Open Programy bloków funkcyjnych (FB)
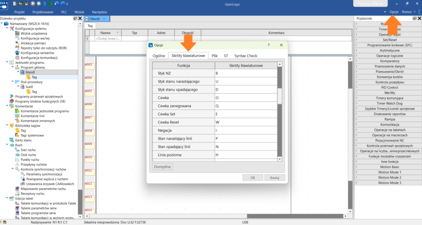 click(40, 101)
